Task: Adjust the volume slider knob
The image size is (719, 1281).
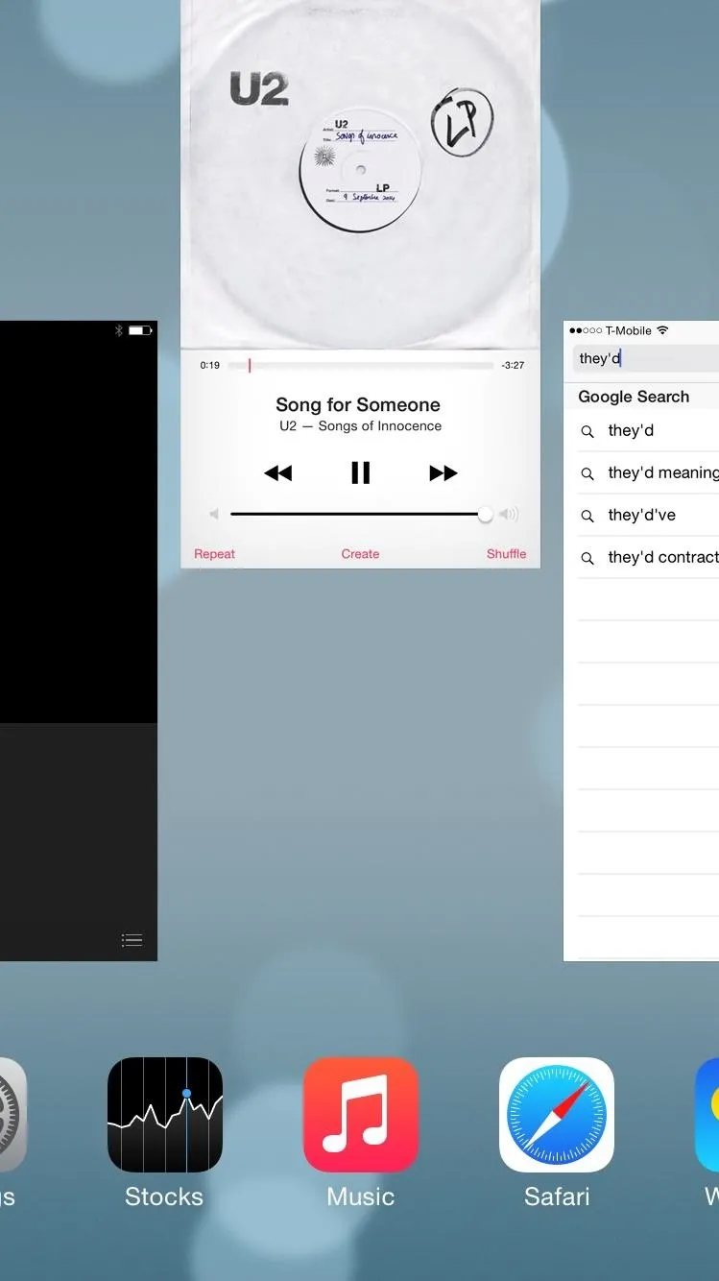Action: [486, 515]
